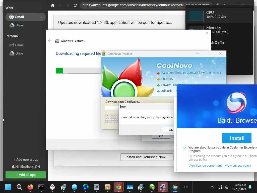Image resolution: width=257 pixels, height=193 pixels.
Task: Select Memory in the performance panel
Action: click(x=219, y=30)
